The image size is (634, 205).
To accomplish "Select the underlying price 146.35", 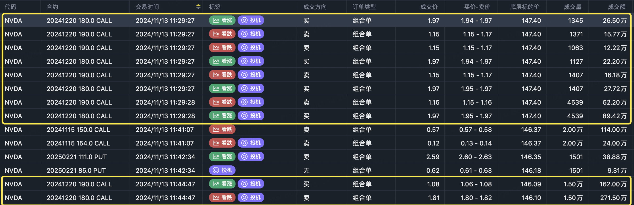I will (x=531, y=157).
